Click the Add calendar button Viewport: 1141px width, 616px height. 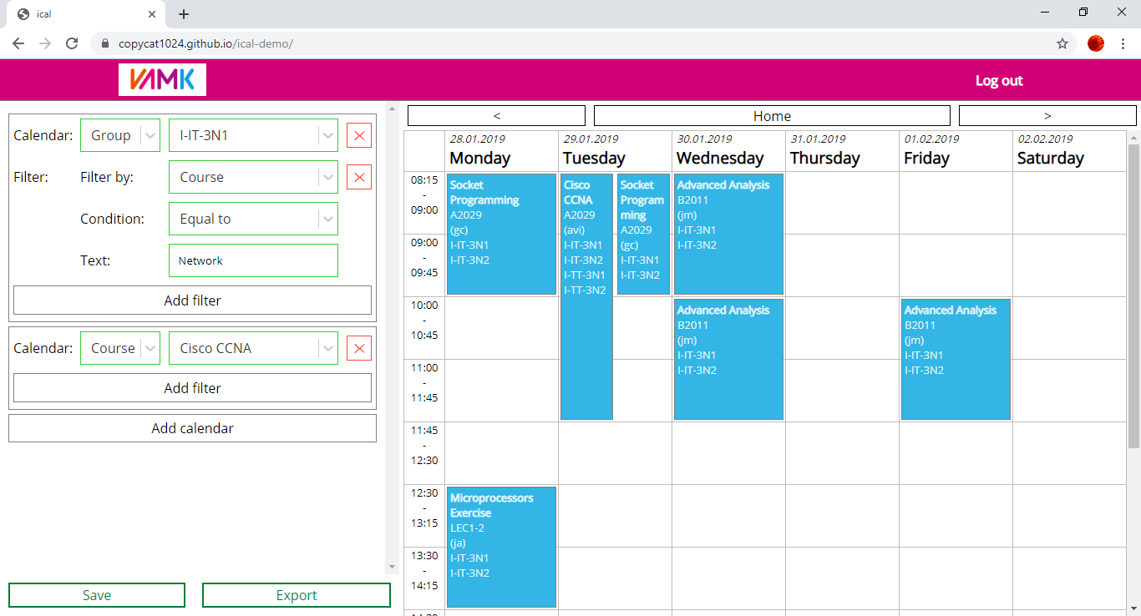point(192,428)
